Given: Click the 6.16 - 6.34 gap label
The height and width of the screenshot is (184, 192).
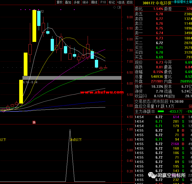Looking at the screenshot, I should [x=30, y=82].
